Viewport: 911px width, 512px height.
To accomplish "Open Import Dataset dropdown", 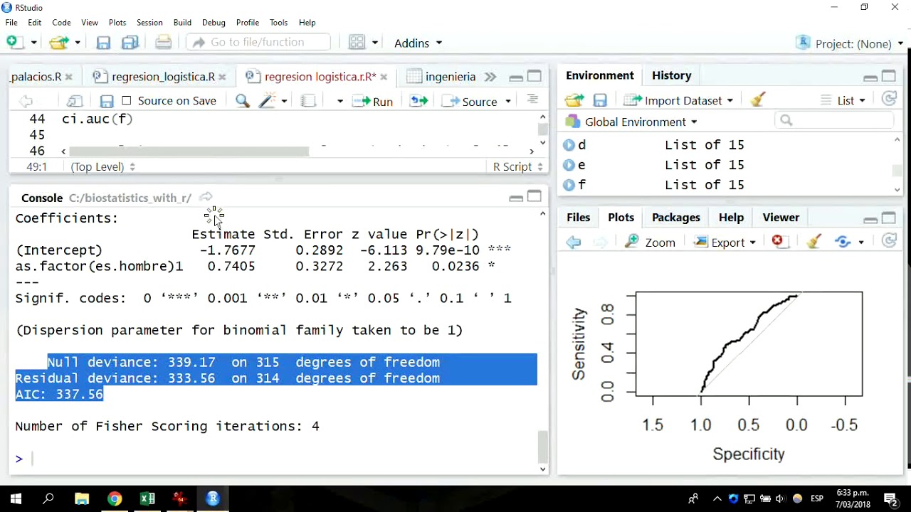I will [x=679, y=100].
